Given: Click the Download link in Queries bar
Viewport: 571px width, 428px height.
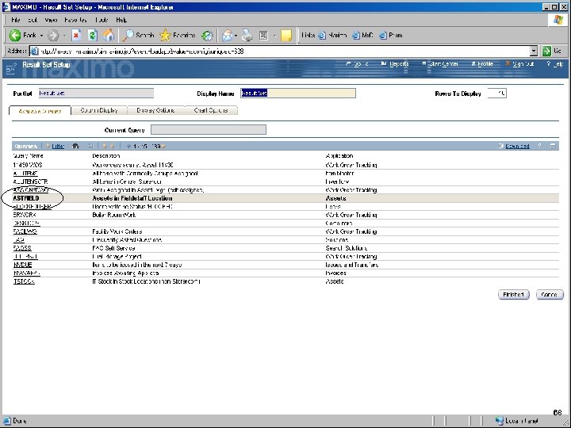Looking at the screenshot, I should point(517,146).
